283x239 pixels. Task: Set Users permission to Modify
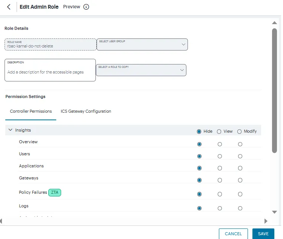tap(240, 156)
